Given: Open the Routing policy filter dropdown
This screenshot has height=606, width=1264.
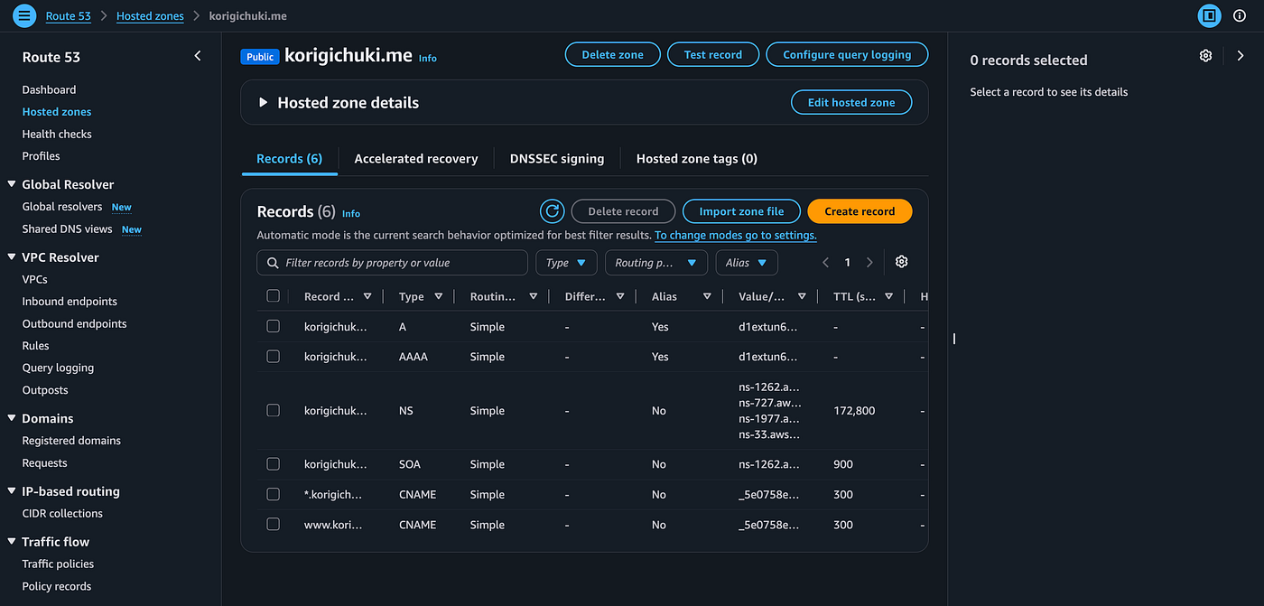Looking at the screenshot, I should [656, 263].
